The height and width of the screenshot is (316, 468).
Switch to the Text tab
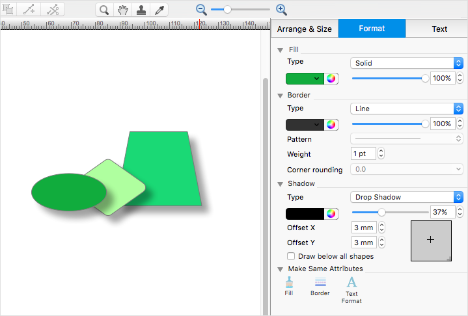point(439,29)
